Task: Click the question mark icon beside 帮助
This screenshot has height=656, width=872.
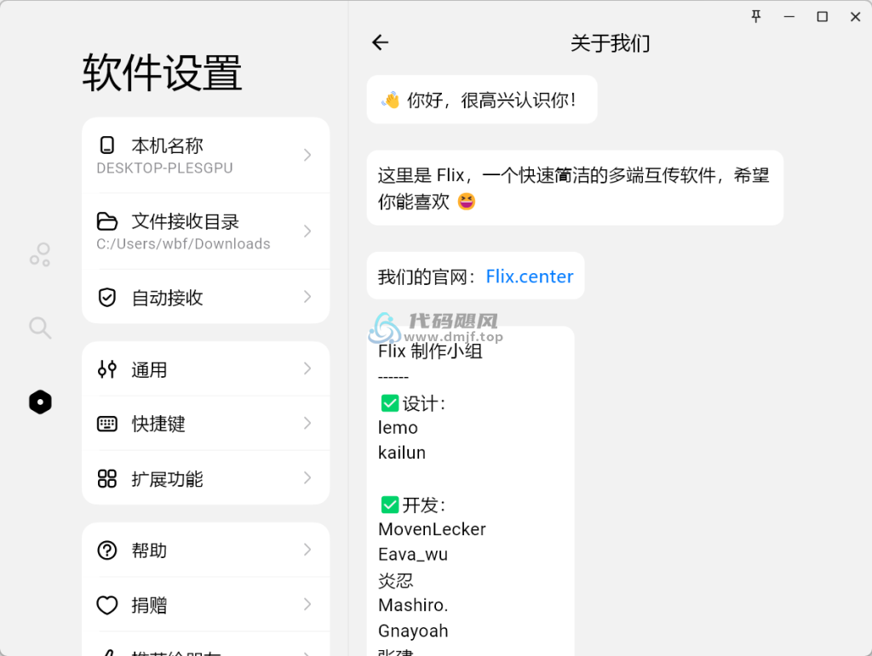Action: (x=106, y=550)
